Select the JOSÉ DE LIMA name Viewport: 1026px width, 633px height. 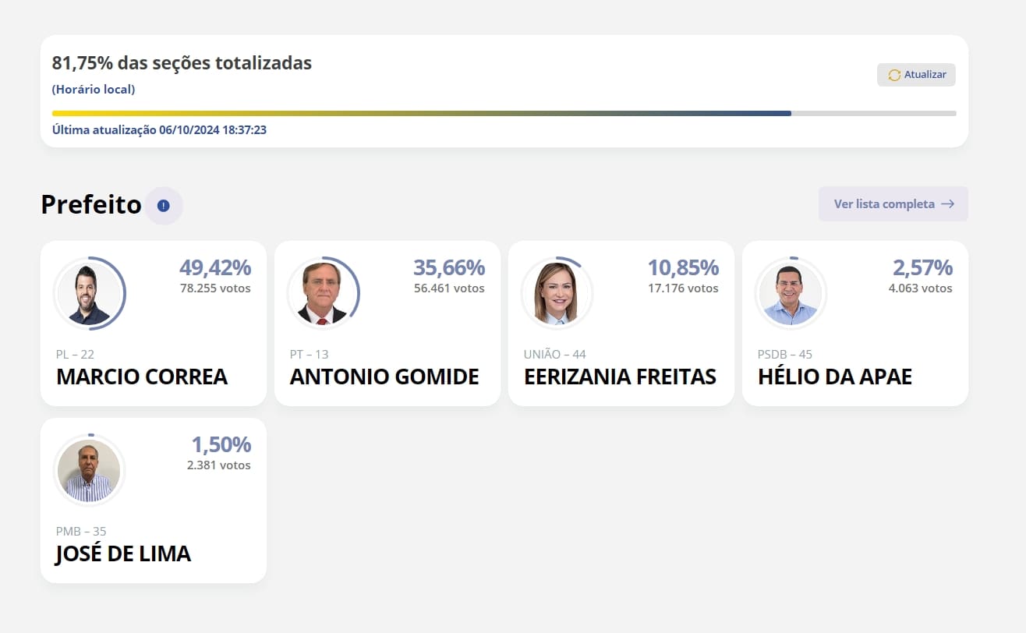(x=123, y=553)
